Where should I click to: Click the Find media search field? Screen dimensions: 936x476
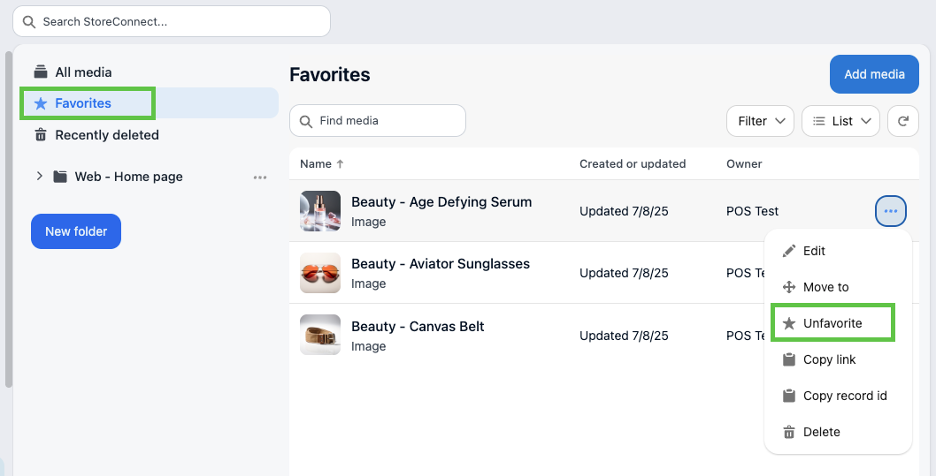point(387,121)
